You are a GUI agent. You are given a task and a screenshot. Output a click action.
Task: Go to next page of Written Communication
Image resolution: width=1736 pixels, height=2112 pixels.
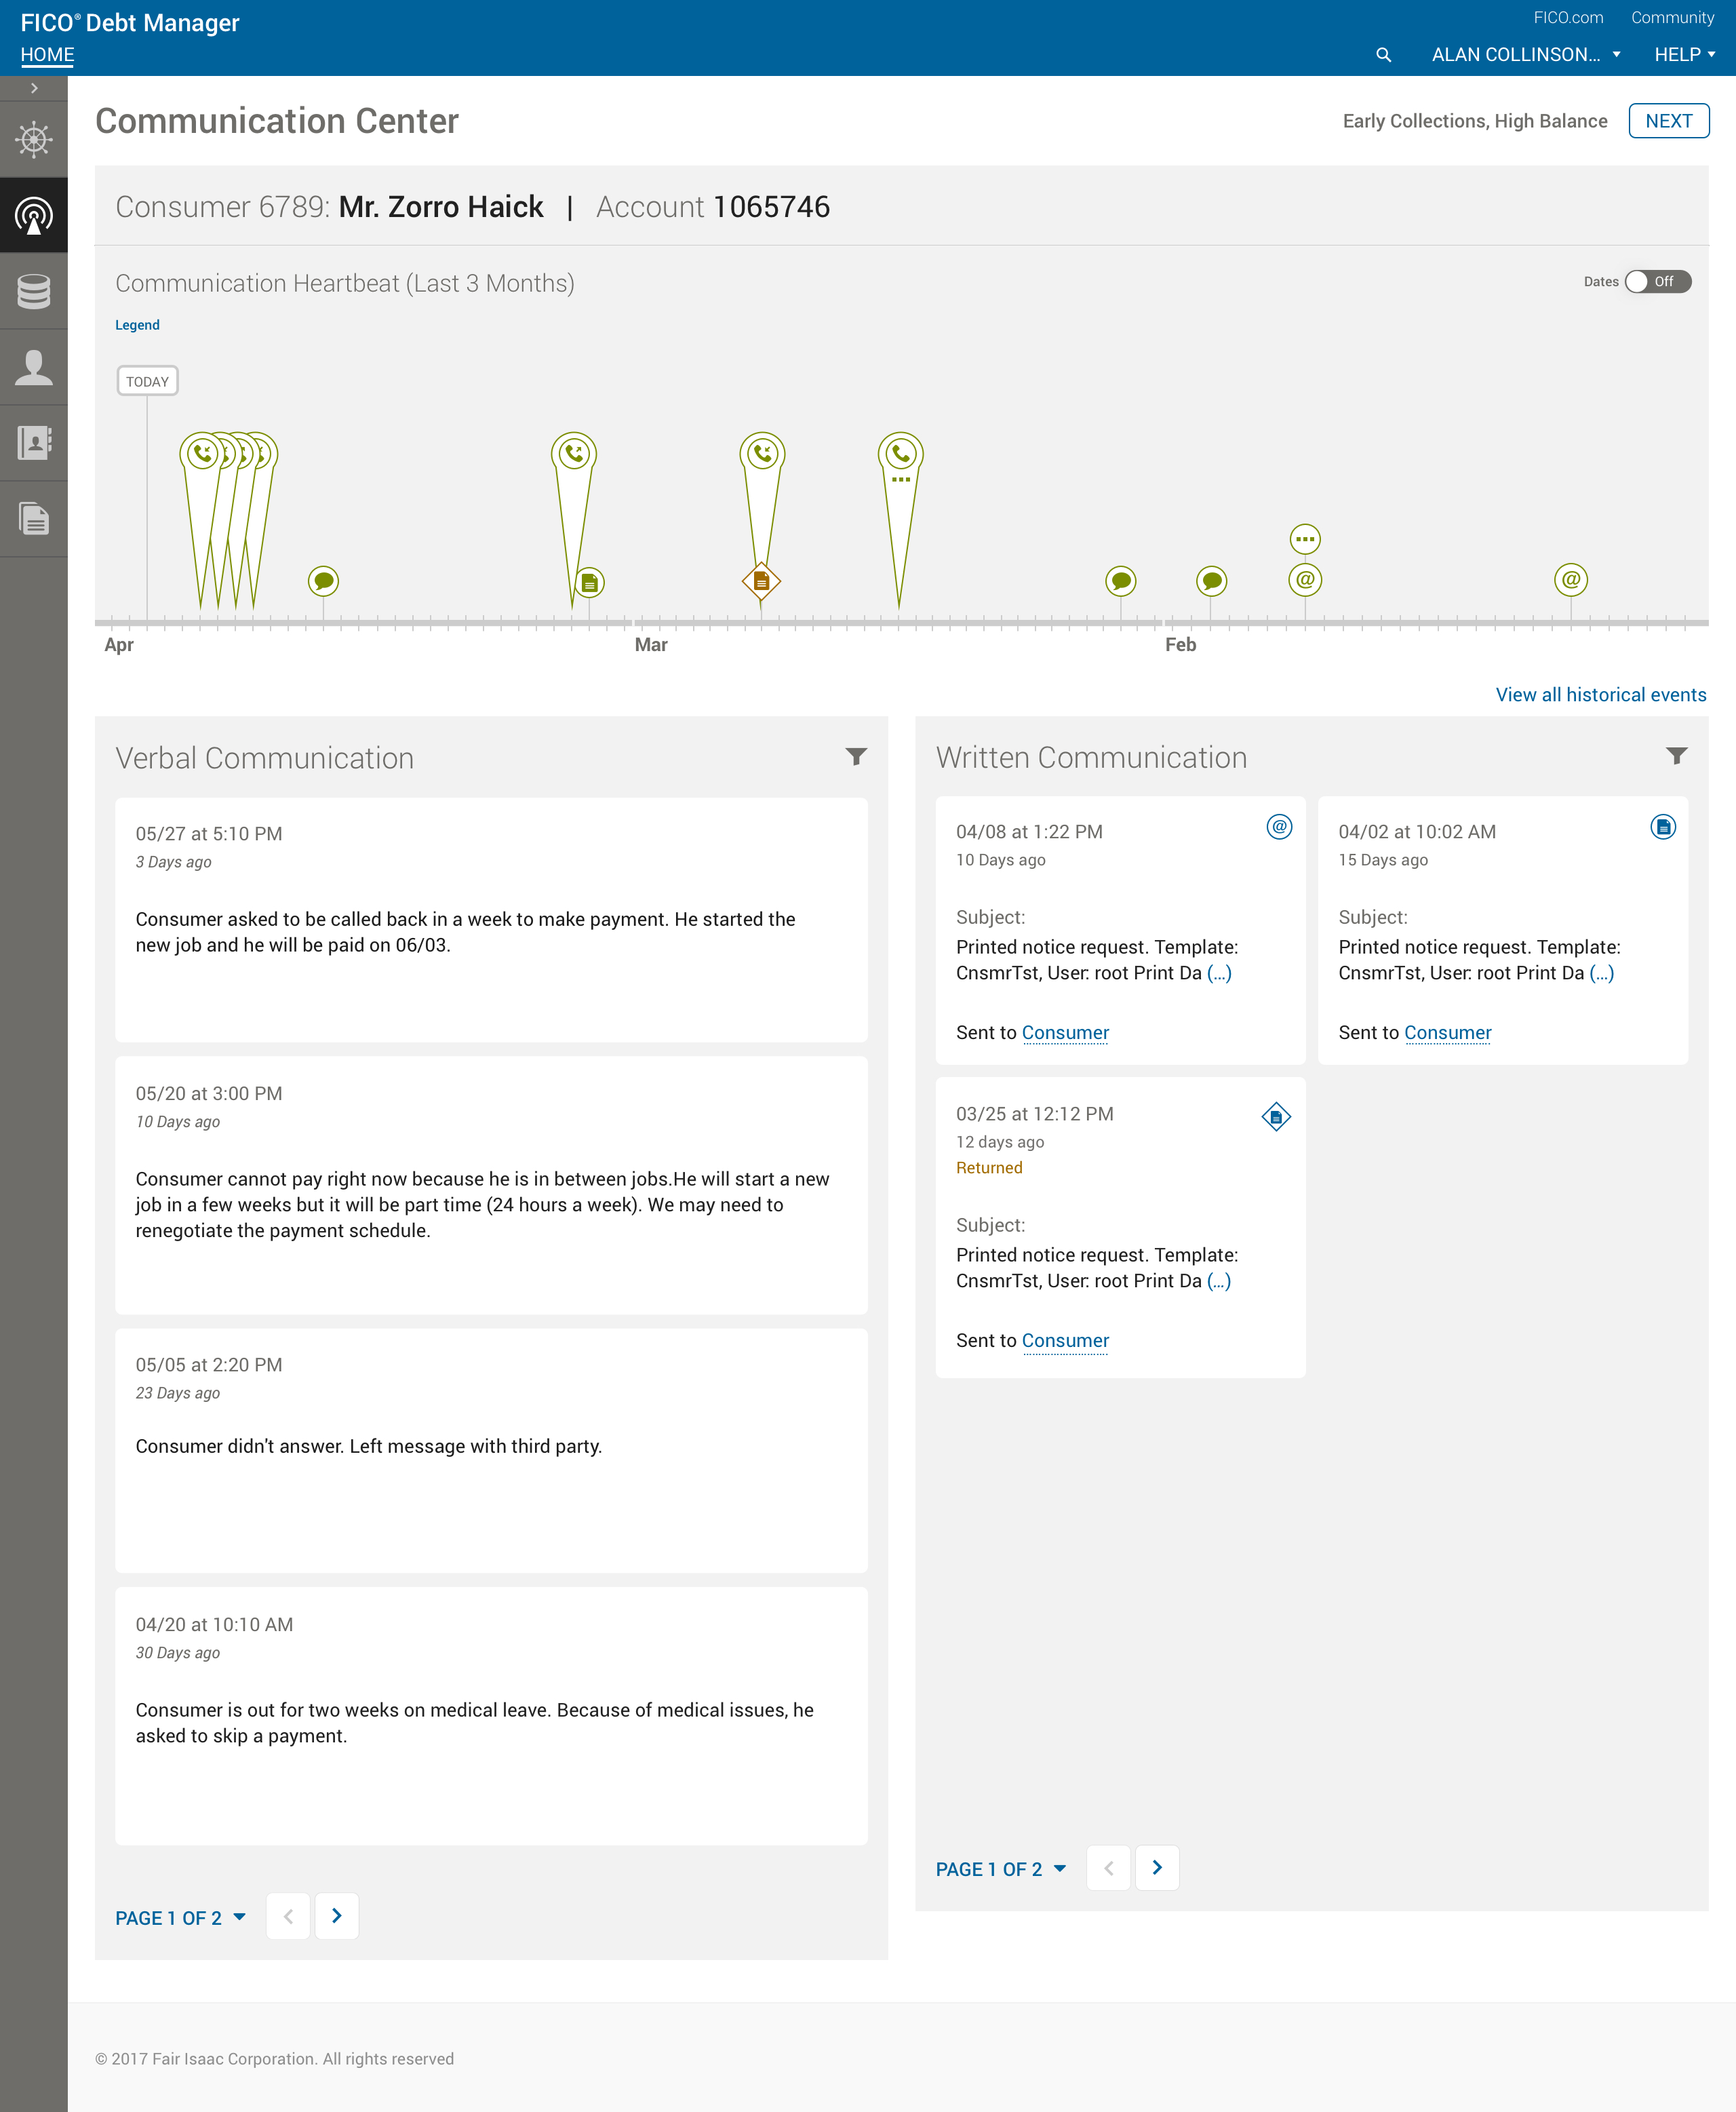pos(1157,1868)
